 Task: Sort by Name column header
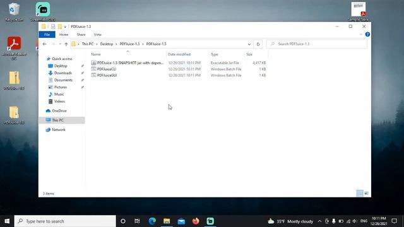tap(128, 54)
